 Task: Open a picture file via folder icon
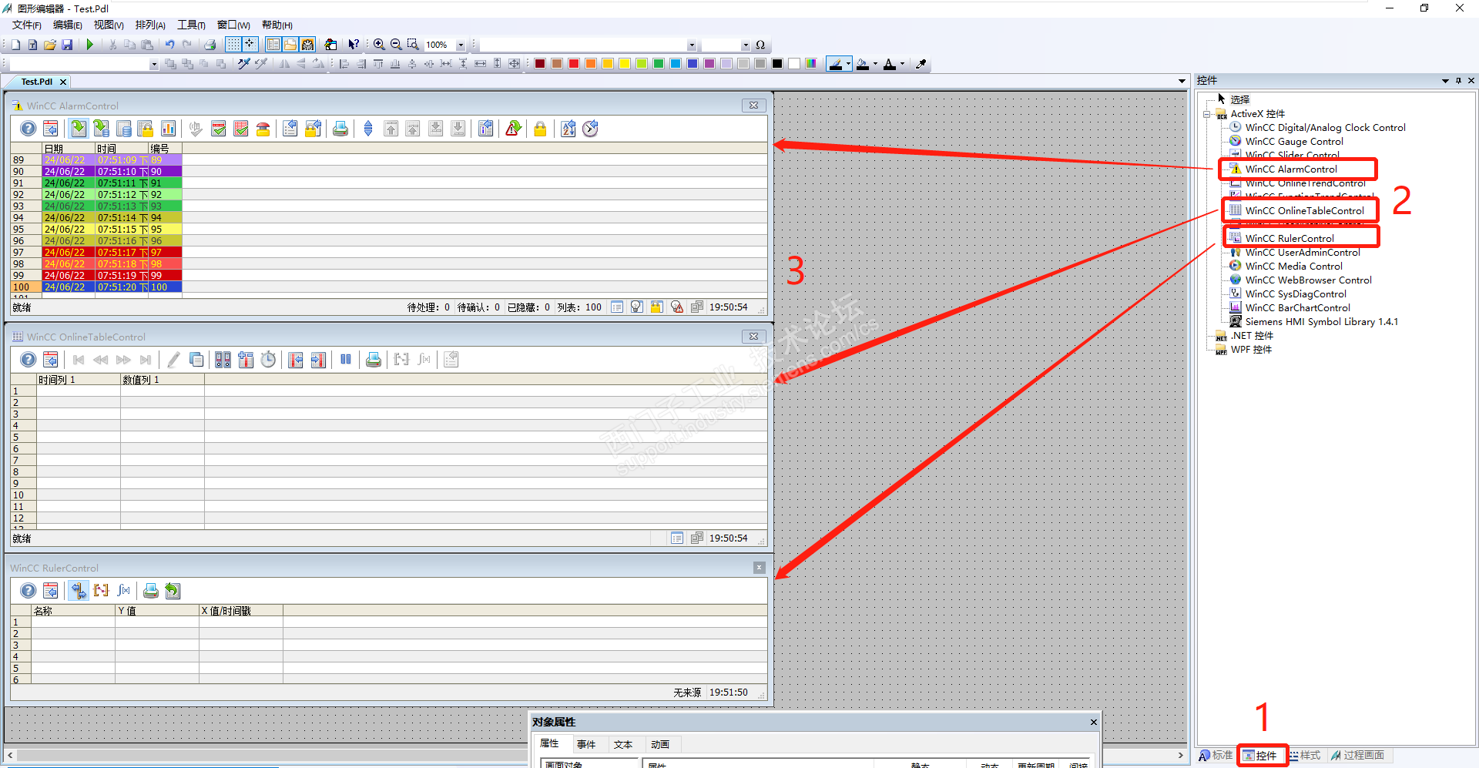(x=50, y=45)
